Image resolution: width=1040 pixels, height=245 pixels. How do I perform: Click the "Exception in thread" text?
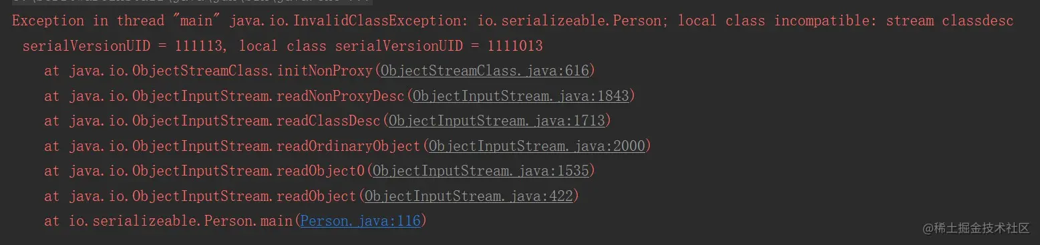pyautogui.click(x=88, y=21)
